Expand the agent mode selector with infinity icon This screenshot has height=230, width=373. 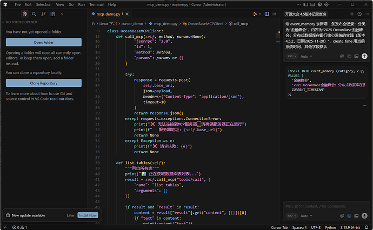[x=291, y=56]
